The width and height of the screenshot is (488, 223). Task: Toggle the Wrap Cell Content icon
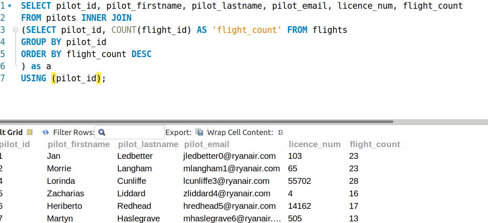point(281,133)
